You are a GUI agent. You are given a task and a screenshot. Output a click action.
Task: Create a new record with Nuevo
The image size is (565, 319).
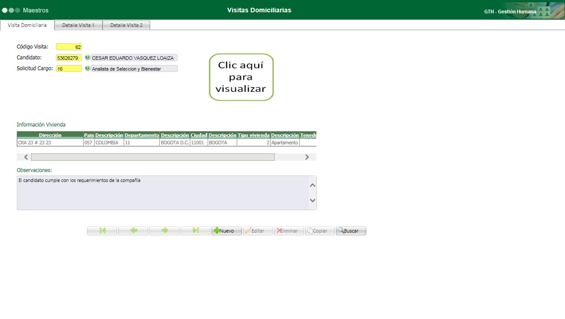coord(226,230)
